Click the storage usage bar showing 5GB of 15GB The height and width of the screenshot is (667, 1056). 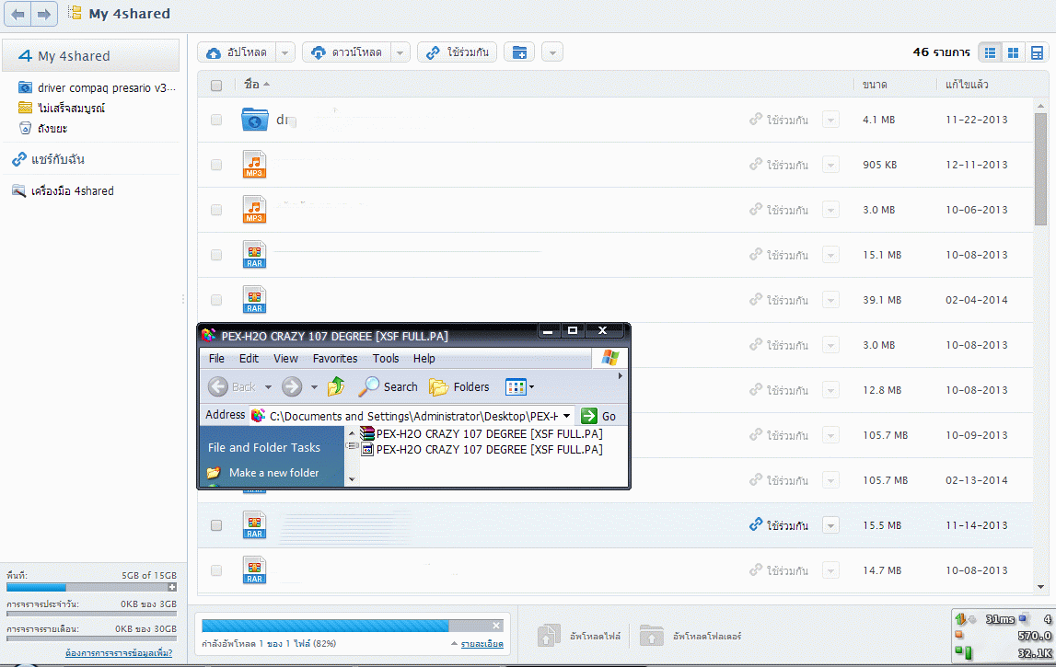(x=91, y=587)
